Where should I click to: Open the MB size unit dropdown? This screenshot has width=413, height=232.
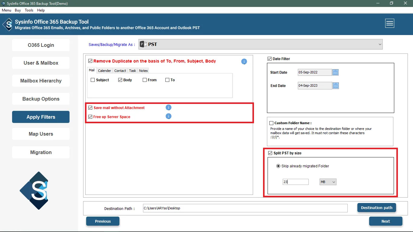328,182
